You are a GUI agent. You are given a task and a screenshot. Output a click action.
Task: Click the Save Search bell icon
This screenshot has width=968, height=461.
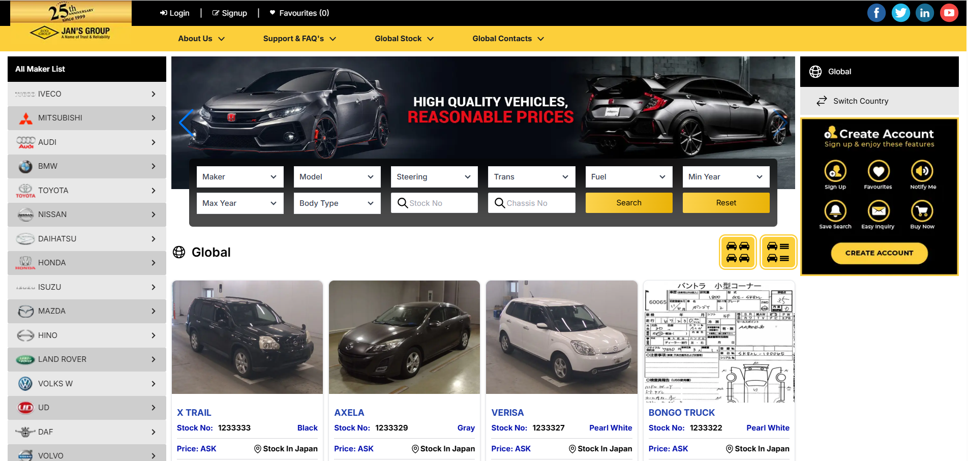835,210
